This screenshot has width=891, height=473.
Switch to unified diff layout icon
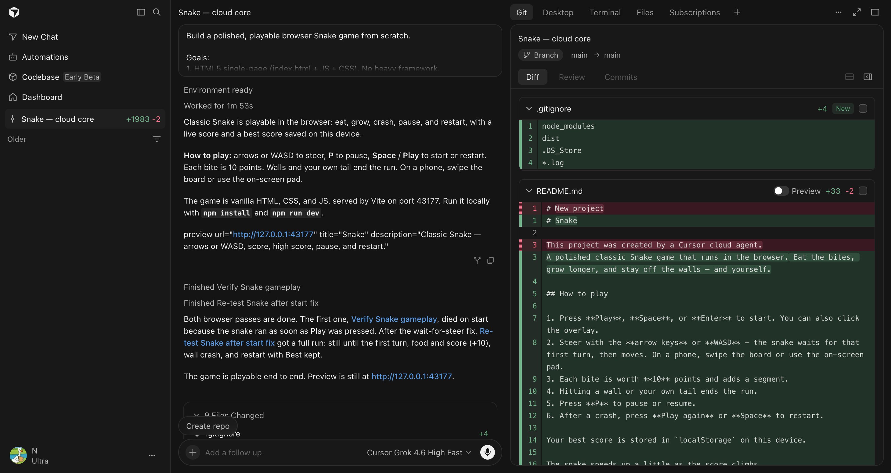click(x=850, y=77)
